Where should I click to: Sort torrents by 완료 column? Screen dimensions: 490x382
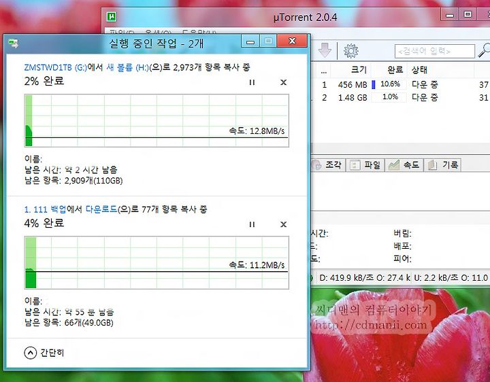pos(395,69)
